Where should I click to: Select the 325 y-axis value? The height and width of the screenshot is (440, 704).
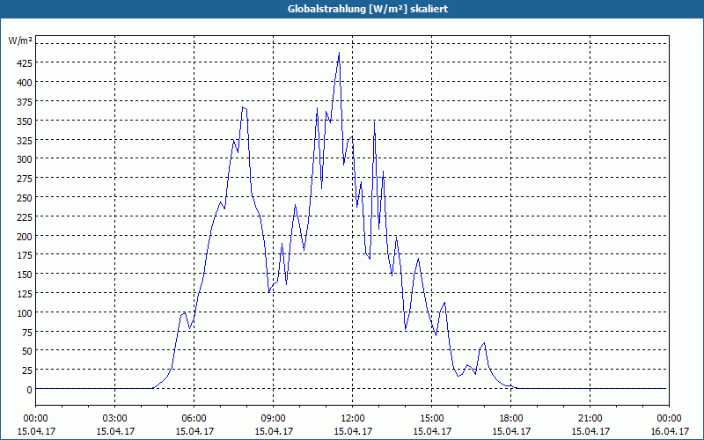(x=24, y=140)
